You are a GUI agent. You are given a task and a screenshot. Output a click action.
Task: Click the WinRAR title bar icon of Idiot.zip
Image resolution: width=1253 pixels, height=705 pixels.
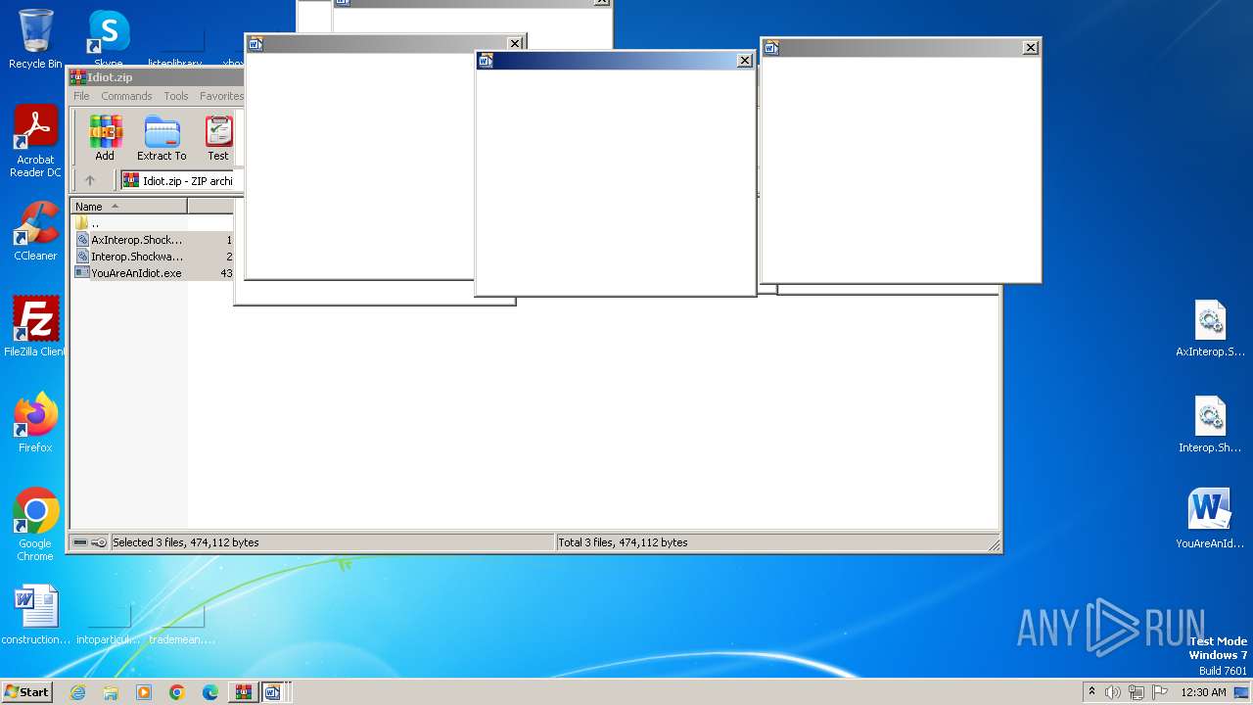coord(77,77)
